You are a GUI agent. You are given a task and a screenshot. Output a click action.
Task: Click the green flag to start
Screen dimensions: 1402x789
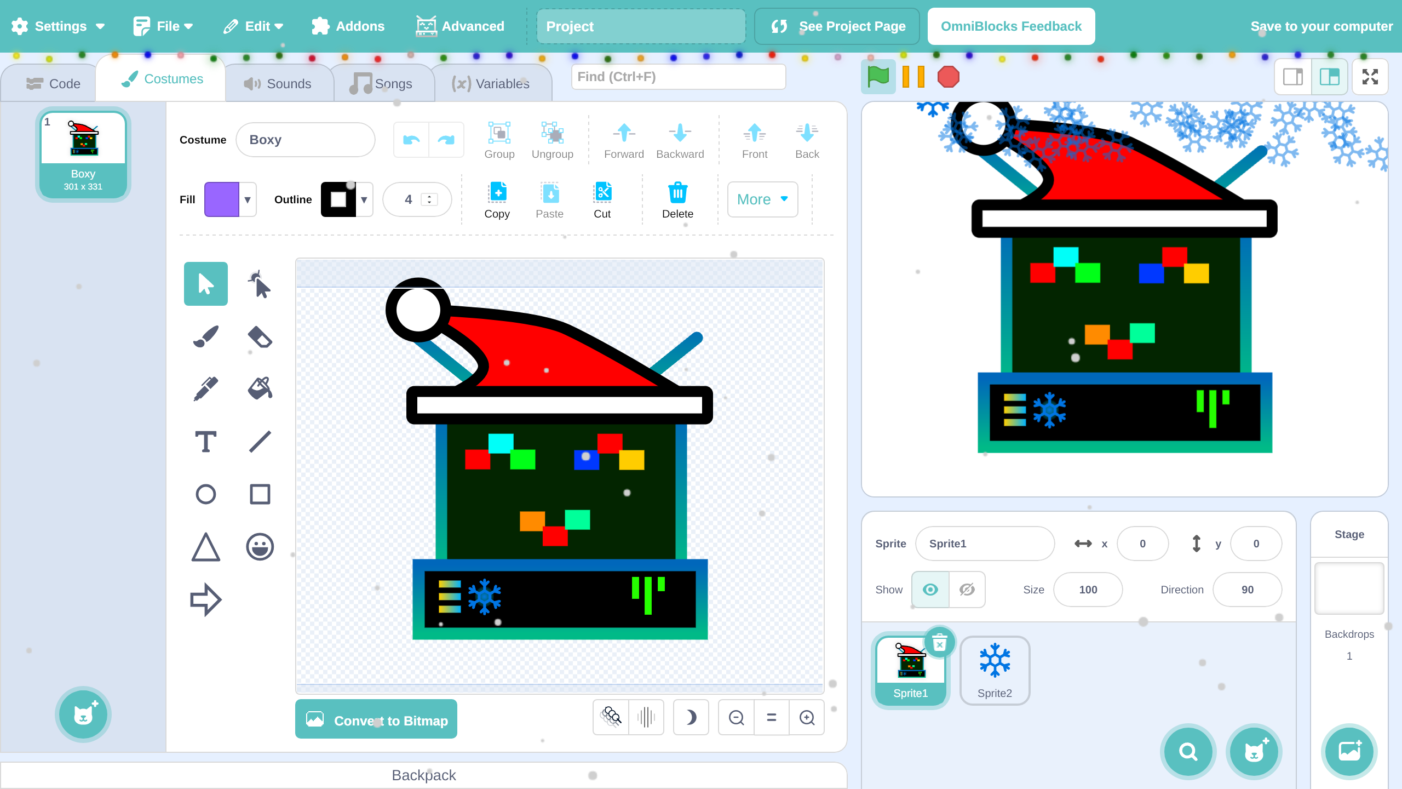pyautogui.click(x=878, y=77)
